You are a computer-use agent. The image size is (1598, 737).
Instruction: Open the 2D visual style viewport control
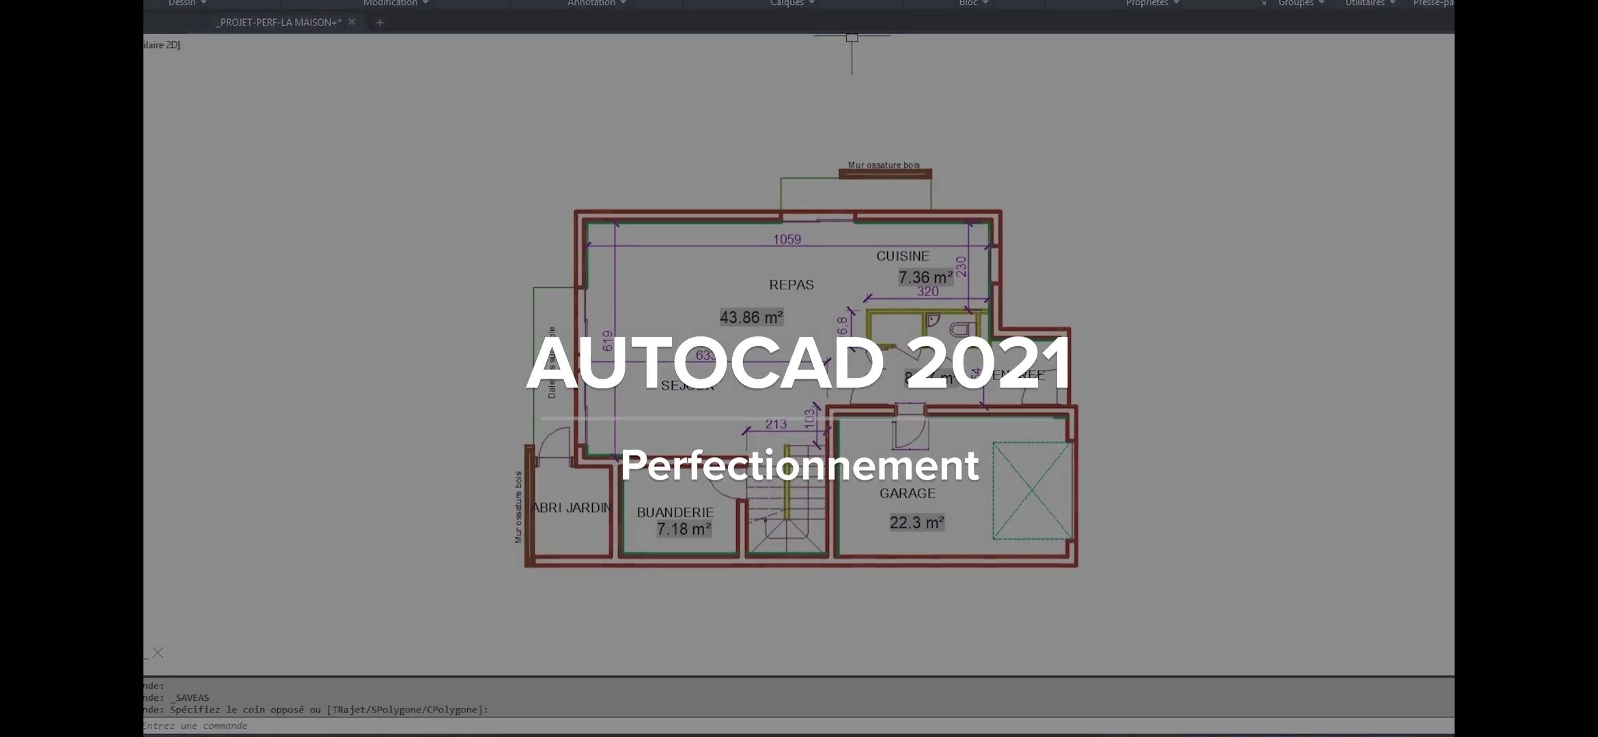pyautogui.click(x=162, y=45)
